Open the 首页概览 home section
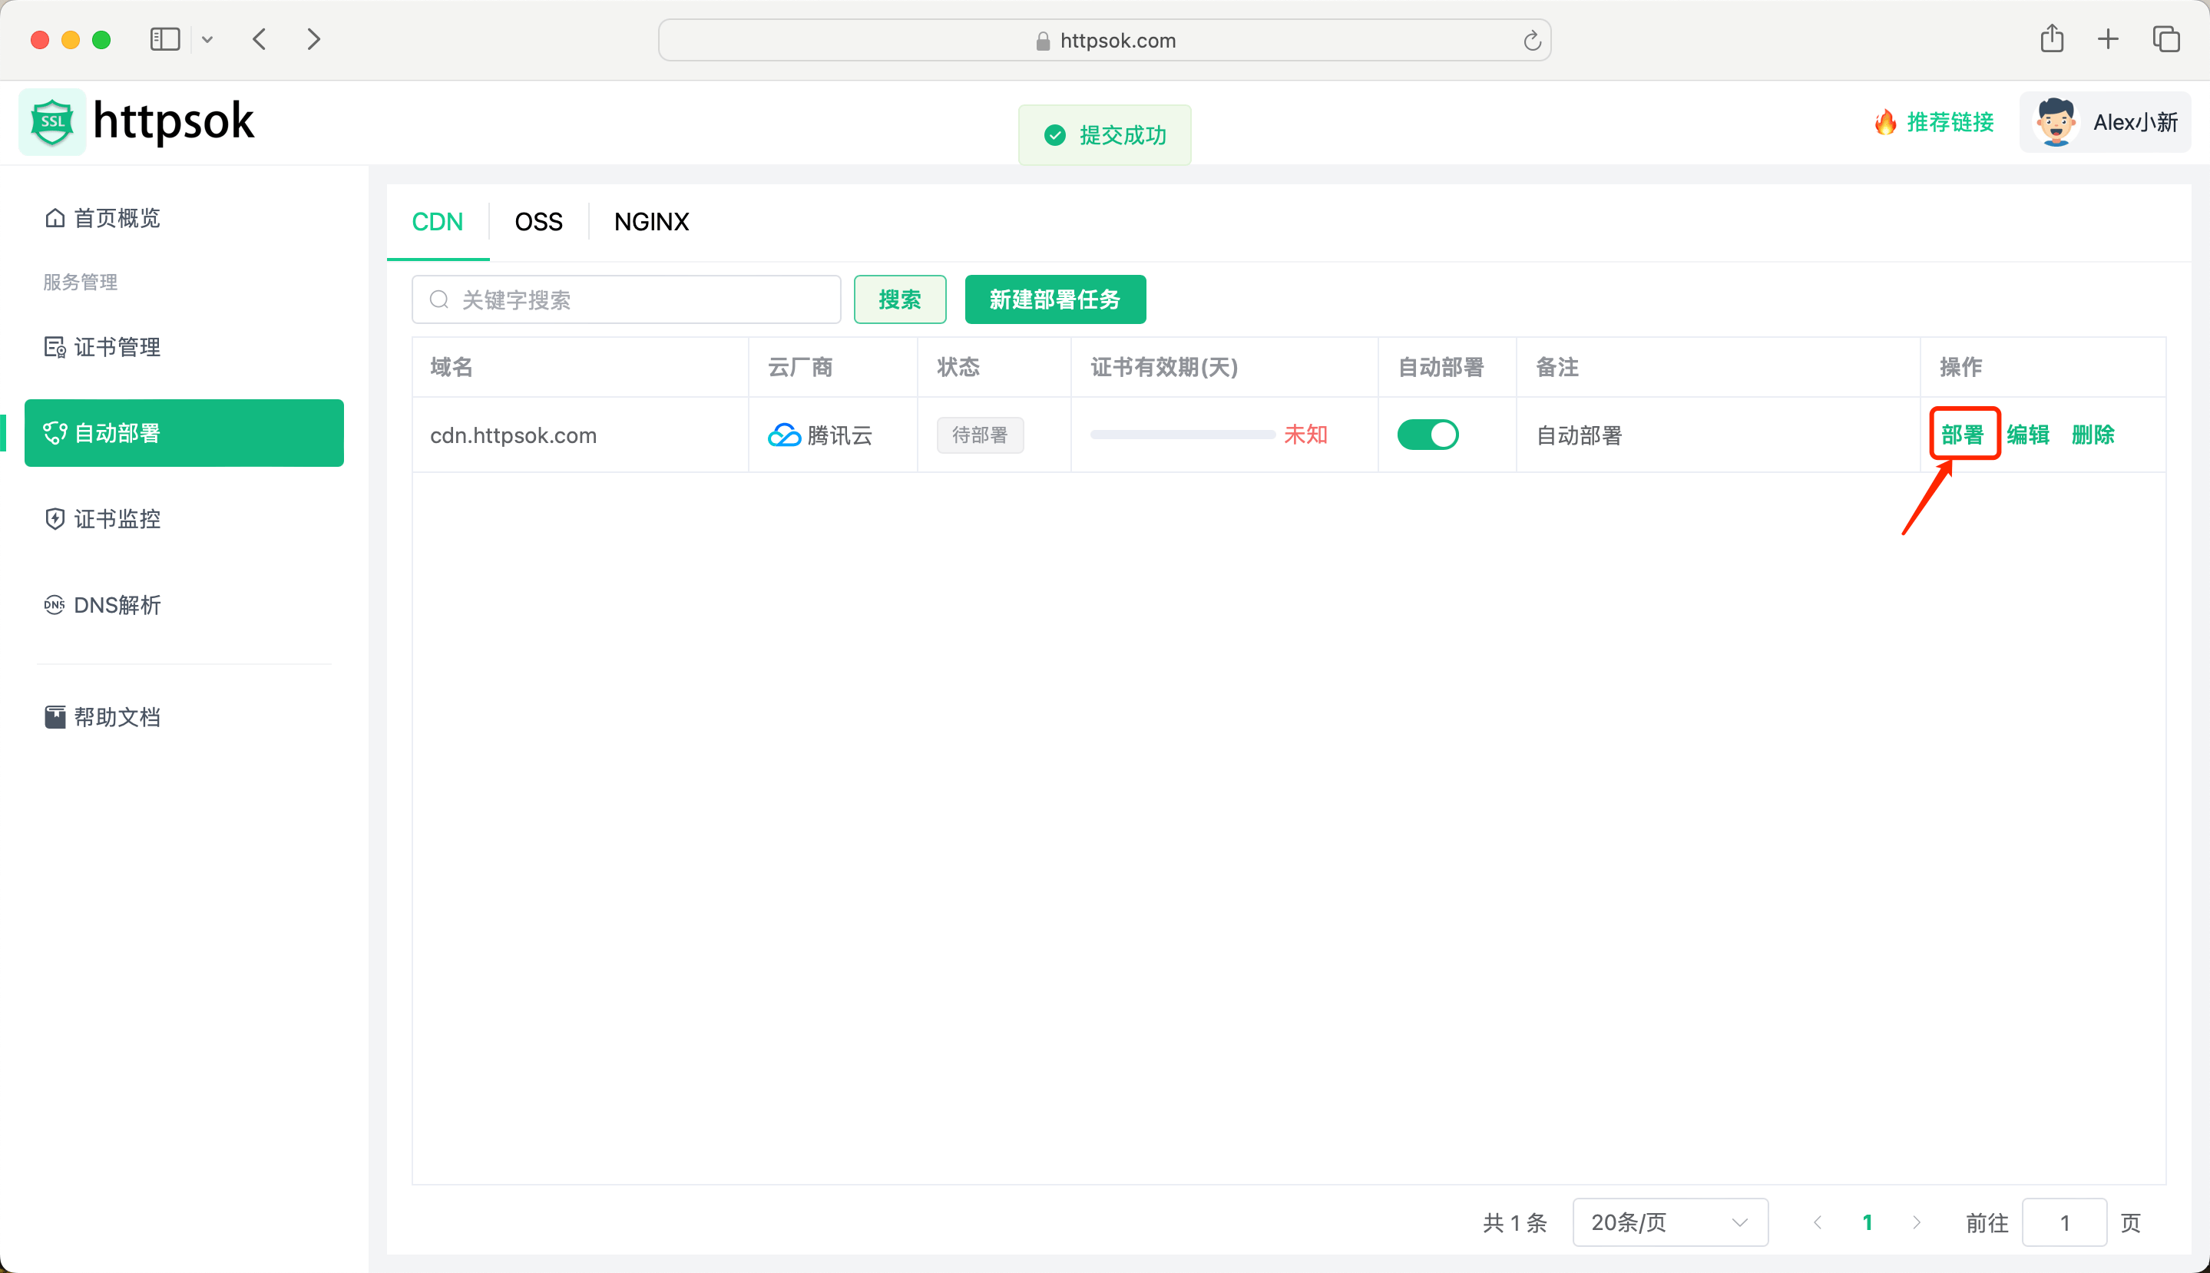Image resolution: width=2210 pixels, height=1273 pixels. (115, 218)
